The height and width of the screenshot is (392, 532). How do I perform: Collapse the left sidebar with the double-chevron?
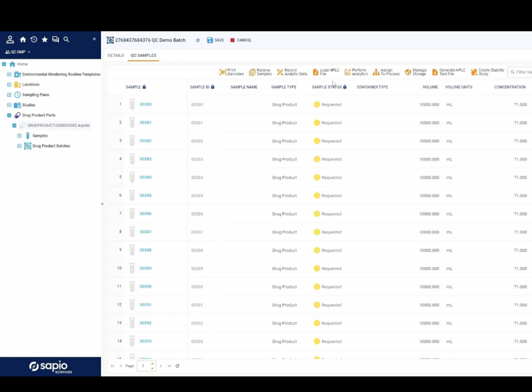94,39
